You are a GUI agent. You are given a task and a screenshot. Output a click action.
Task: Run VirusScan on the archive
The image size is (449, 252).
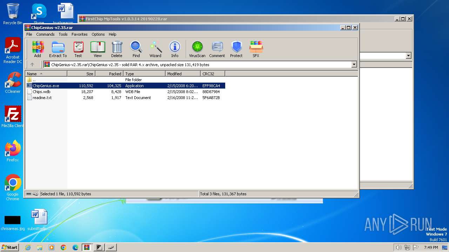pos(197,49)
